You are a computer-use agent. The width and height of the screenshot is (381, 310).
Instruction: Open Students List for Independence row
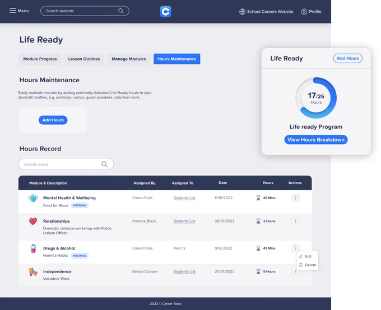(184, 271)
